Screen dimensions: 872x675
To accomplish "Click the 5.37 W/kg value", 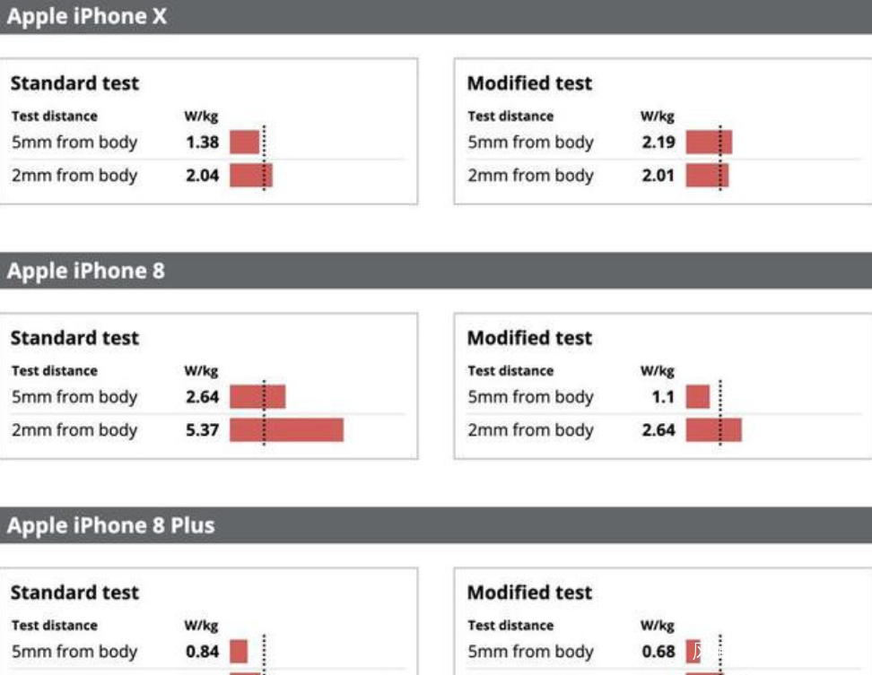I will point(202,430).
